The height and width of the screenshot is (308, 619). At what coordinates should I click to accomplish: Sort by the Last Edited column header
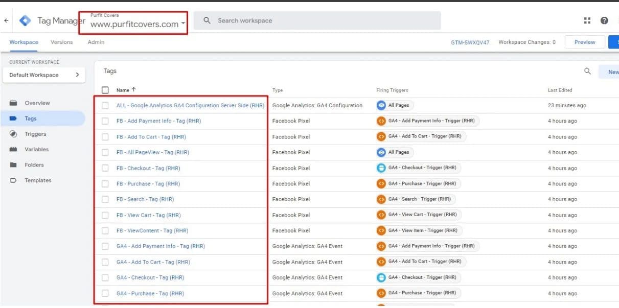click(560, 90)
